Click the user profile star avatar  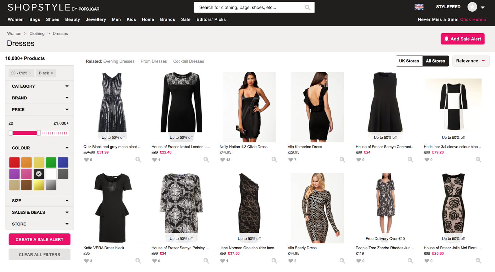(472, 7)
